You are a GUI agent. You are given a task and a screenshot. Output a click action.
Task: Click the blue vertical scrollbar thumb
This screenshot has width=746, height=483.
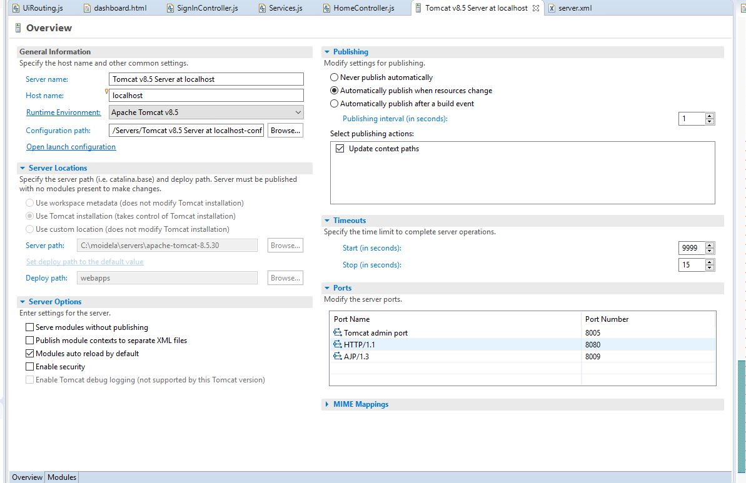click(742, 416)
